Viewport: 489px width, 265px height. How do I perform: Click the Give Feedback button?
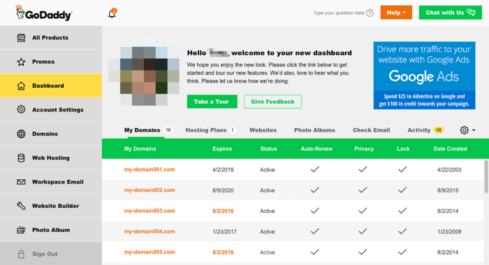coord(273,102)
